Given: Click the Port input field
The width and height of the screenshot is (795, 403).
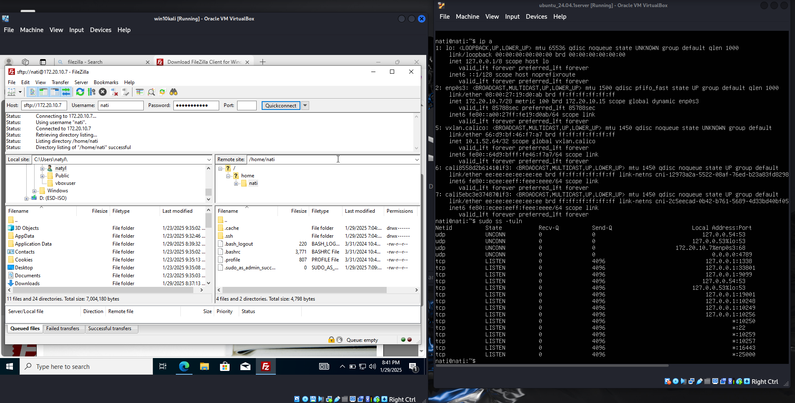Looking at the screenshot, I should pos(247,105).
